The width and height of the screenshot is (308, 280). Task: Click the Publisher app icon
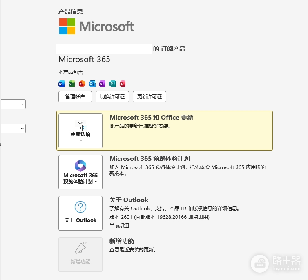point(113,84)
